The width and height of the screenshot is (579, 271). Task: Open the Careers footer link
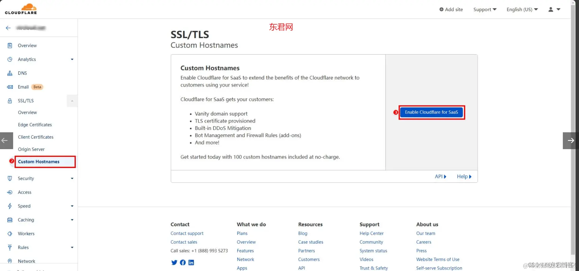pyautogui.click(x=424, y=242)
